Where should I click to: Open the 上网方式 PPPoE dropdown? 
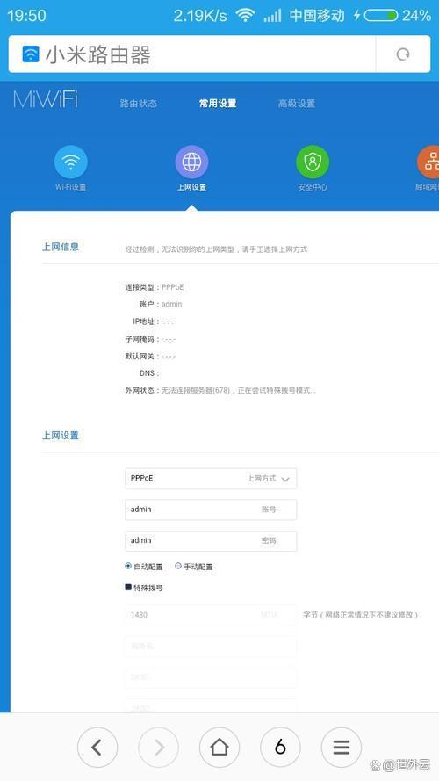pyautogui.click(x=211, y=478)
